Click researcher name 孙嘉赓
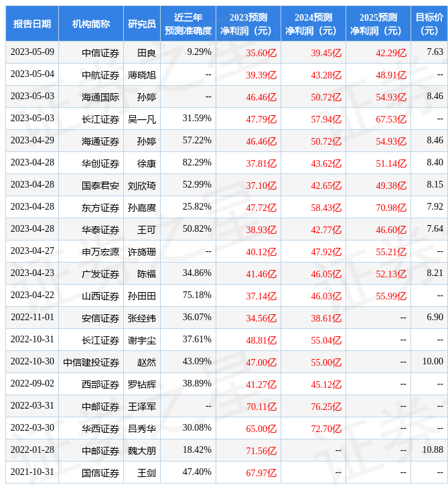Image resolution: width=448 pixels, height=489 pixels. [x=142, y=208]
